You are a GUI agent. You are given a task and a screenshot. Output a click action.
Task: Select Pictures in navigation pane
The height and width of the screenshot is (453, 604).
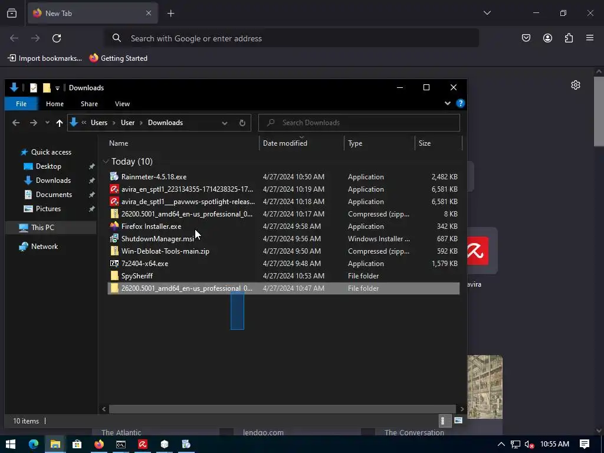tap(48, 209)
